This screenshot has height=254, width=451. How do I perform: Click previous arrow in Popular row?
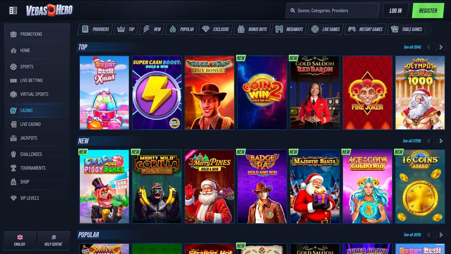(429, 235)
